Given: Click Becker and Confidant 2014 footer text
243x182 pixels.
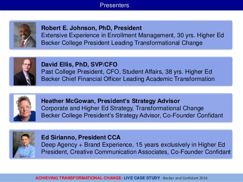Looking at the screenshot, I should 185,178.
